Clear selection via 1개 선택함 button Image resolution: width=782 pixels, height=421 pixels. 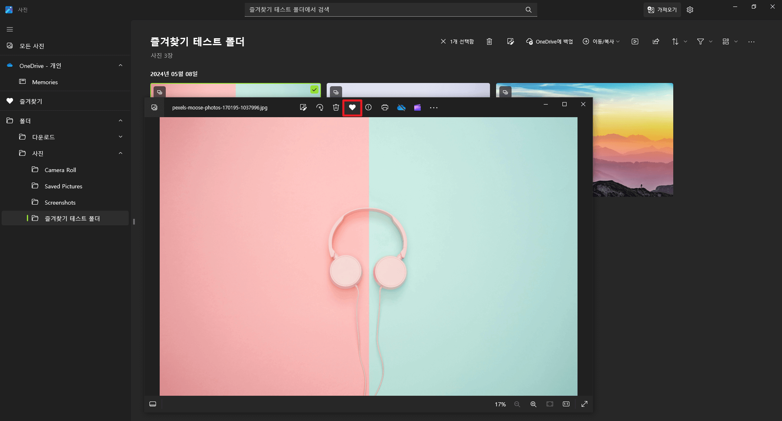pyautogui.click(x=457, y=41)
